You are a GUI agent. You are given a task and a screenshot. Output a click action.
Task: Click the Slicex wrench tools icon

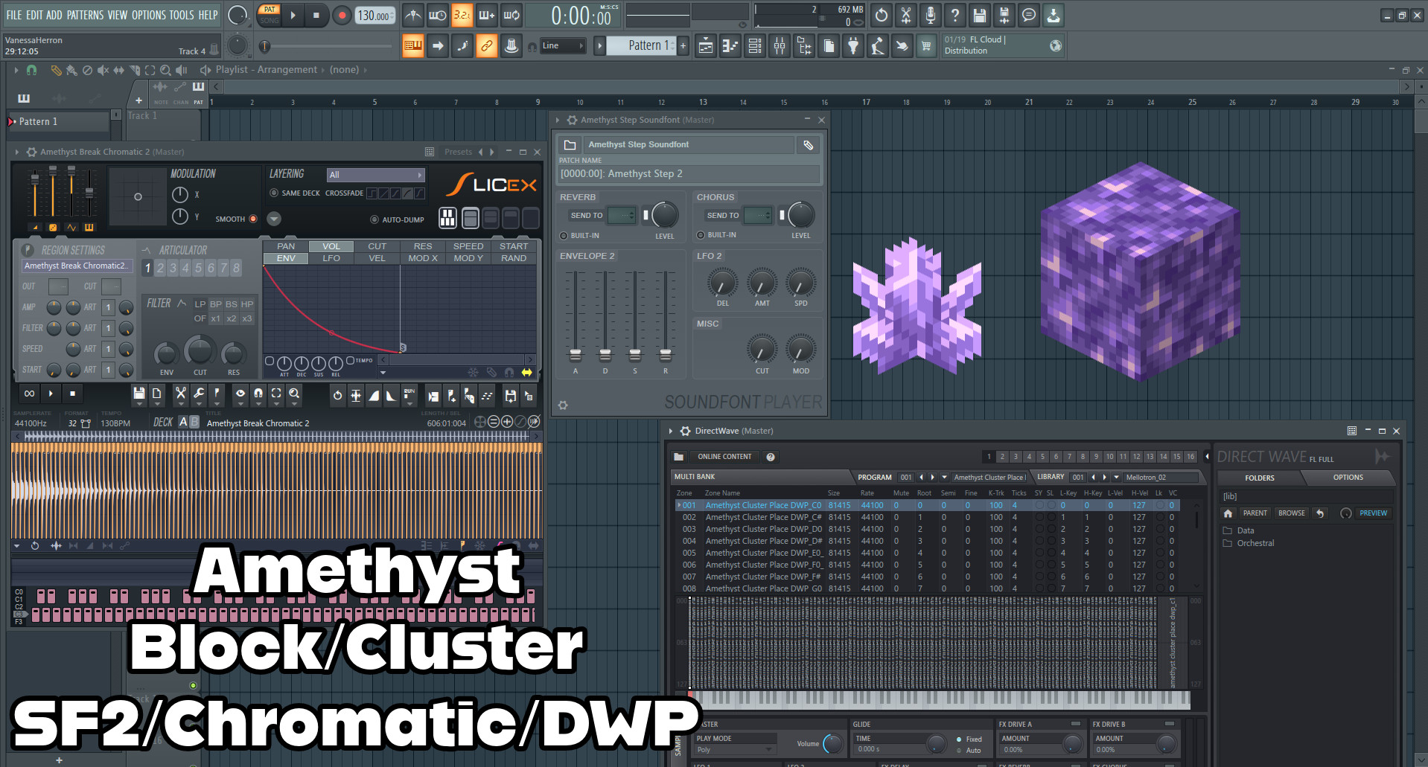(x=199, y=394)
